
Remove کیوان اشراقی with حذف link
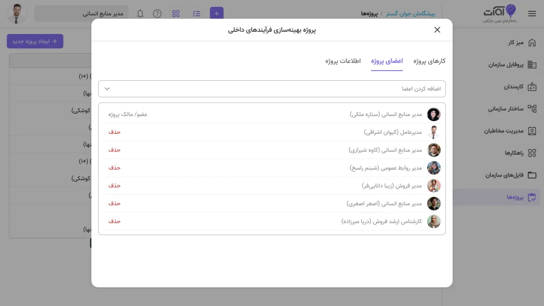[115, 132]
